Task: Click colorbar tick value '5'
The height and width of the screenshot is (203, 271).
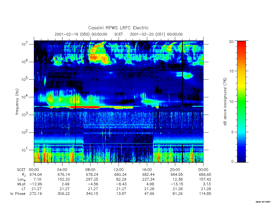Action: tap(232, 132)
